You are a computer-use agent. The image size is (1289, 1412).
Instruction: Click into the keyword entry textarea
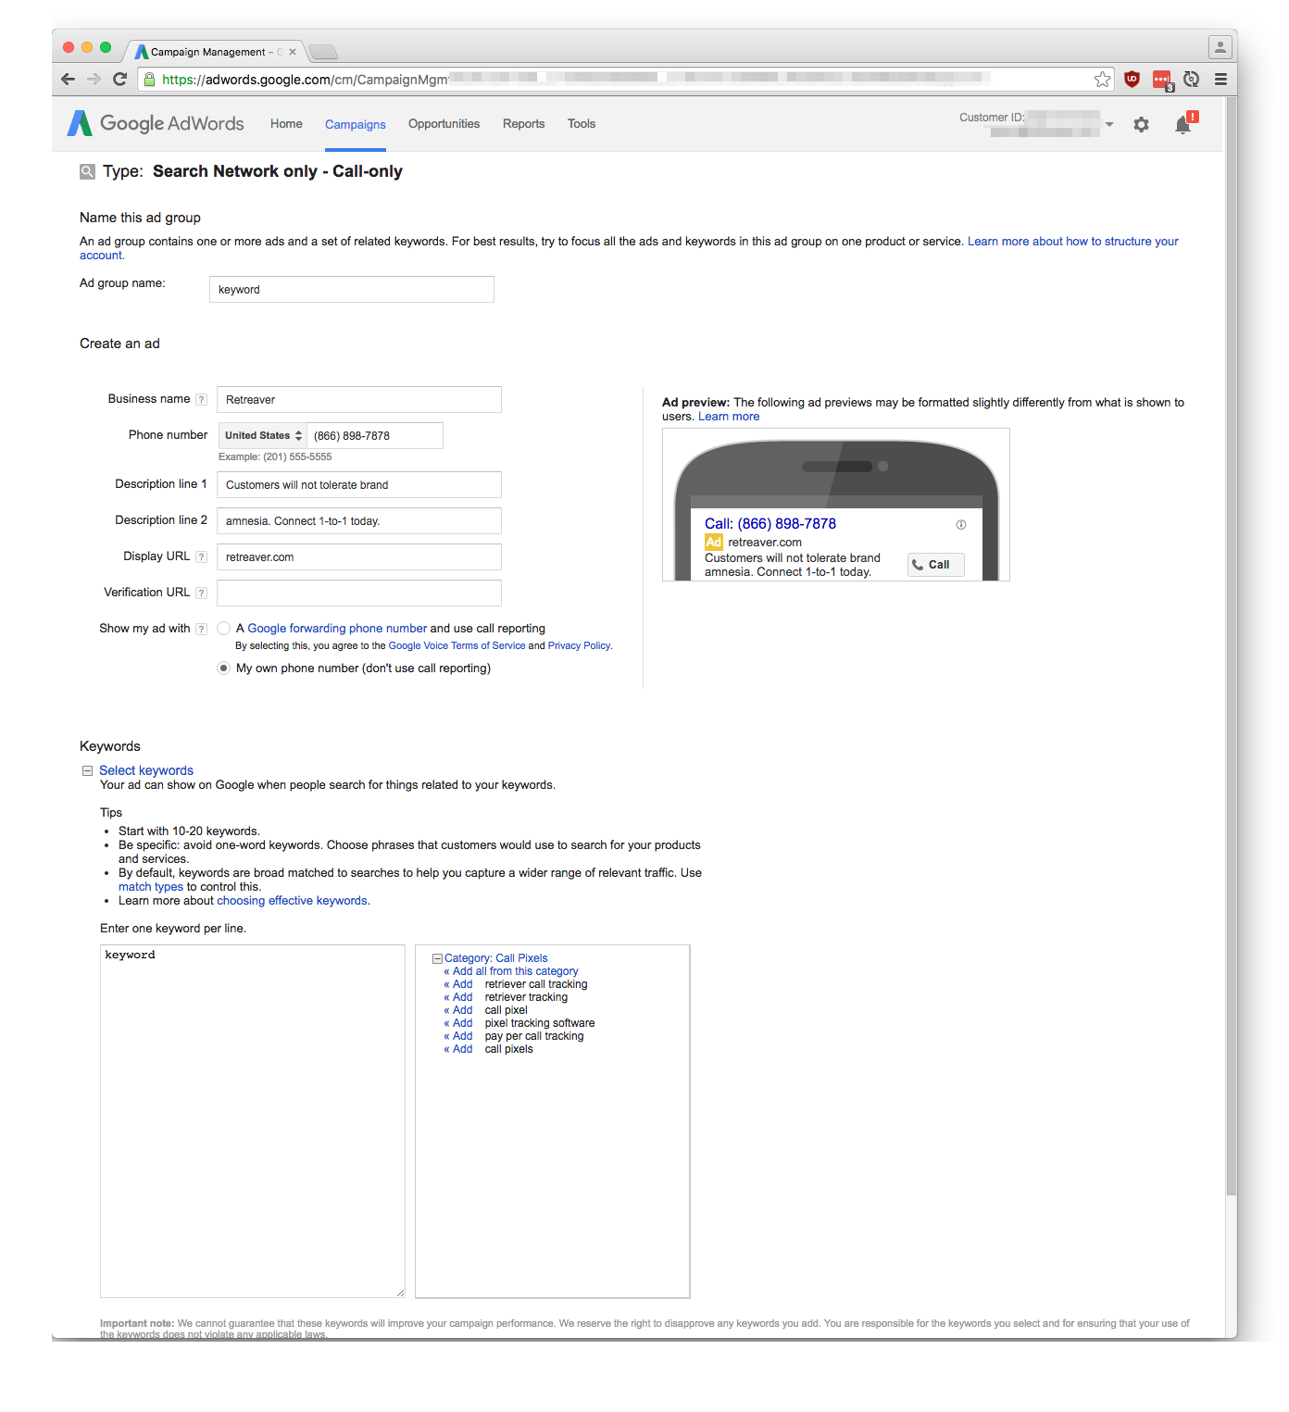253,1121
